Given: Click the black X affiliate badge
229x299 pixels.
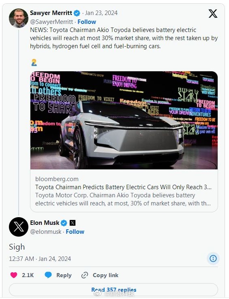Looking at the screenshot, I should [x=73, y=223].
